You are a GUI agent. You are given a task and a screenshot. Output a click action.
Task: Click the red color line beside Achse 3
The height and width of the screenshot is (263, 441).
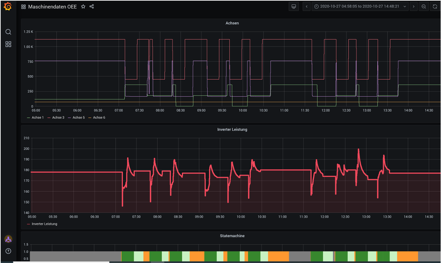pos(49,118)
